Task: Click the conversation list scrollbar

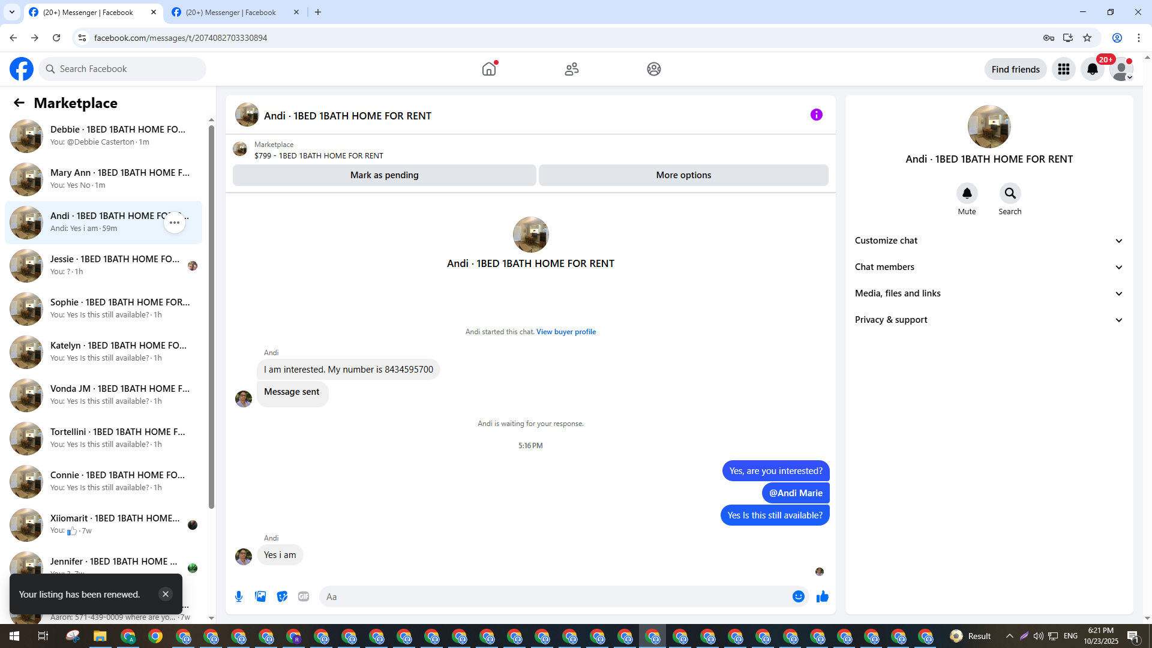Action: (x=211, y=312)
